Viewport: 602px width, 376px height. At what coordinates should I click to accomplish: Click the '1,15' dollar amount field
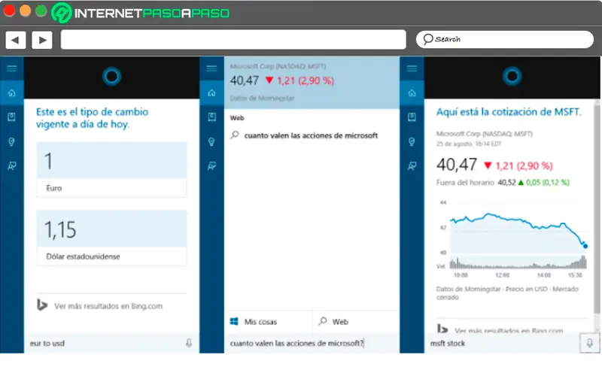point(111,229)
